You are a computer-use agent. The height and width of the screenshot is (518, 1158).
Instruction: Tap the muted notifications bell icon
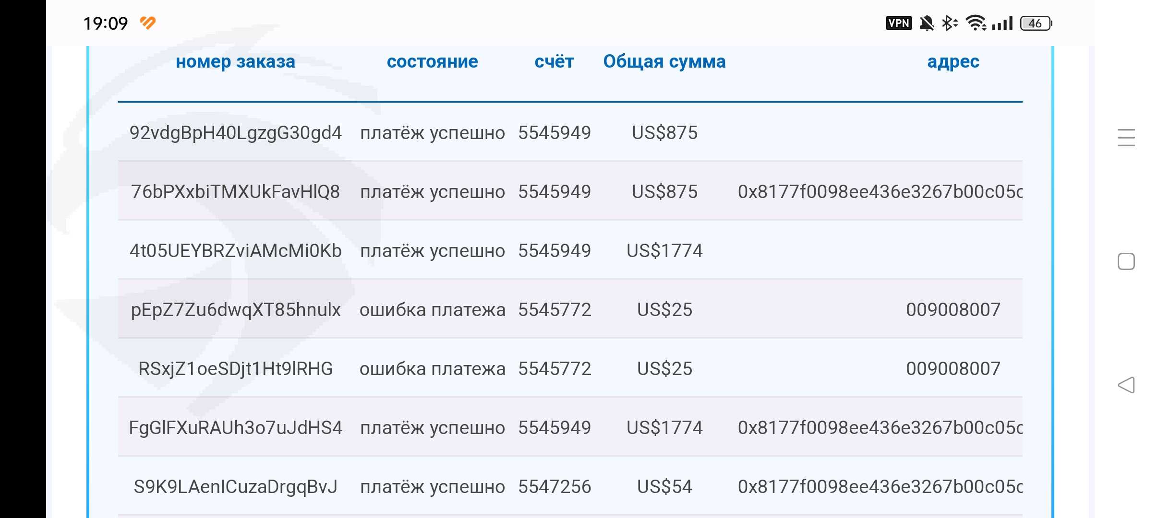[927, 23]
